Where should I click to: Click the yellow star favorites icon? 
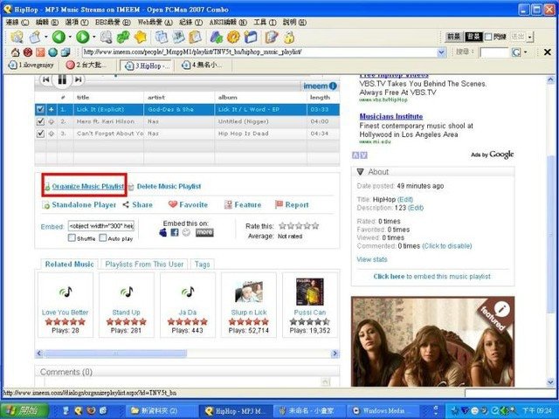tap(141, 37)
